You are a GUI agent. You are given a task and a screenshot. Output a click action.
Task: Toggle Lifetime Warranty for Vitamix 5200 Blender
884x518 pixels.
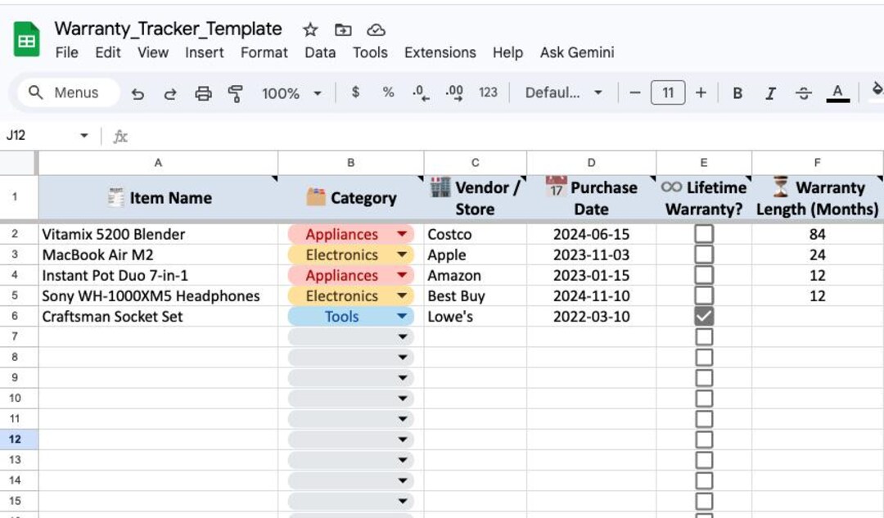[704, 234]
